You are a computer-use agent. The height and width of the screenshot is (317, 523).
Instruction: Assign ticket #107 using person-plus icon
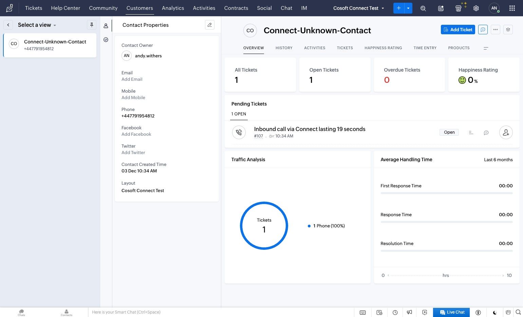(x=506, y=132)
